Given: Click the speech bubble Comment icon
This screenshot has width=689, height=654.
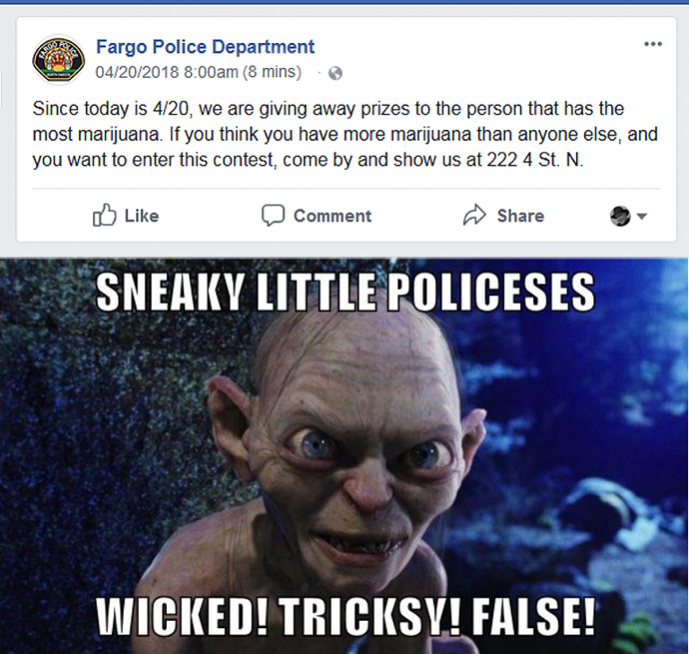Looking at the screenshot, I should click(x=273, y=215).
